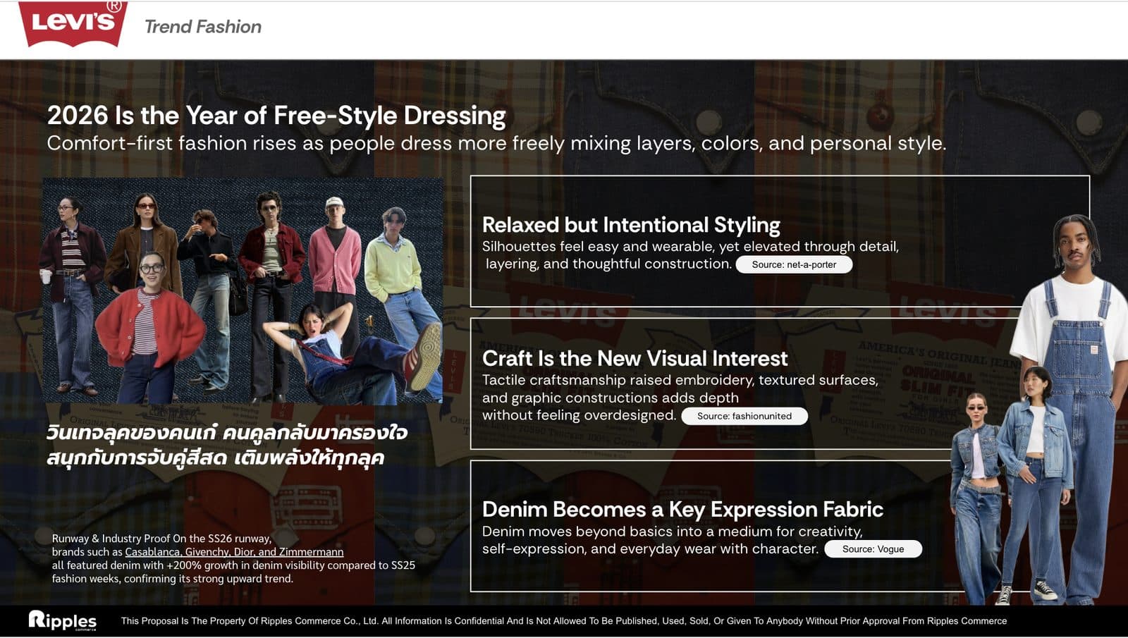Click the "and graphic constructions adds depth" line
Viewport: 1128px width, 638px height.
(611, 398)
